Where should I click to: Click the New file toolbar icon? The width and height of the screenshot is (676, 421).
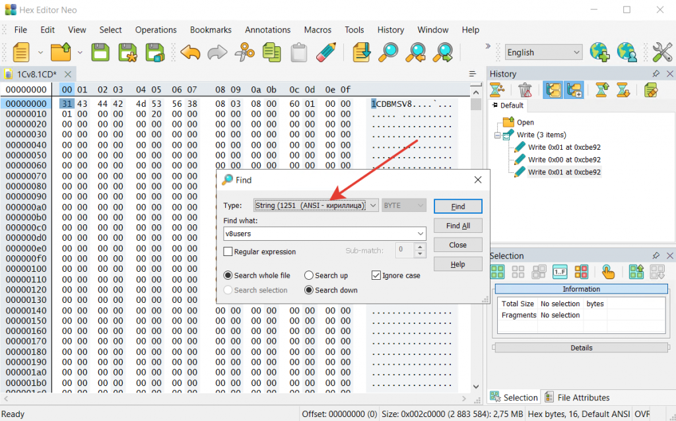[21, 53]
